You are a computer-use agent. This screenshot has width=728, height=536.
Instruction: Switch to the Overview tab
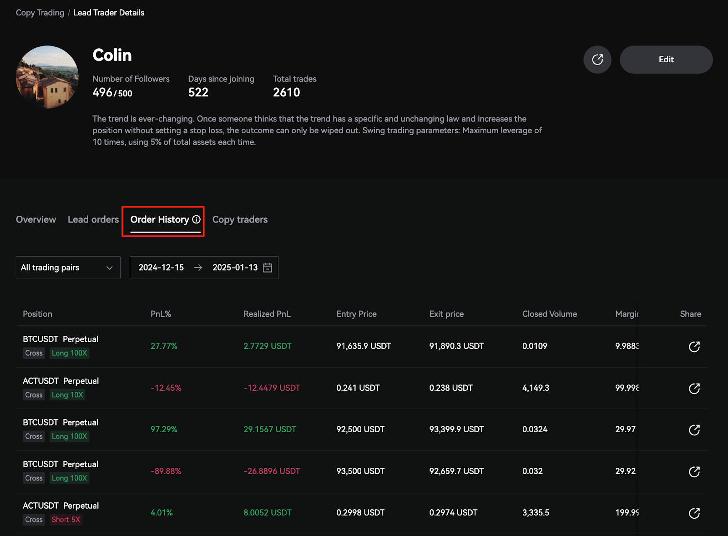pyautogui.click(x=36, y=219)
